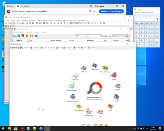The image size is (164, 131).
Task: Open the notification center in the taskbar
Action: (x=160, y=128)
